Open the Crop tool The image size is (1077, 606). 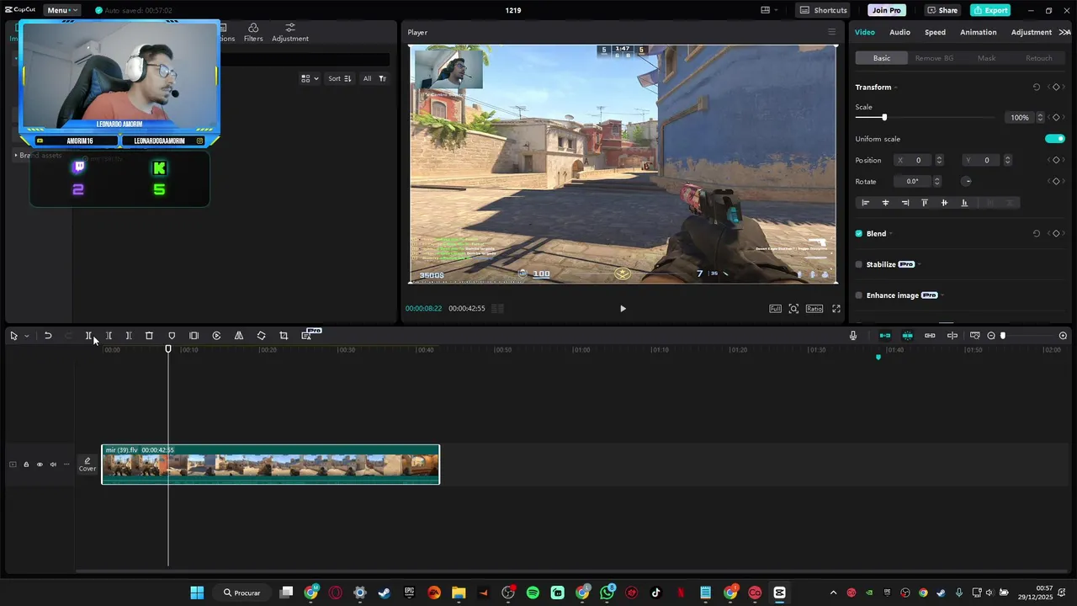[x=284, y=336]
